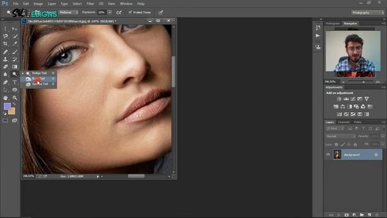Select the Ellipse shape tool
The image size is (387, 218).
(15, 90)
